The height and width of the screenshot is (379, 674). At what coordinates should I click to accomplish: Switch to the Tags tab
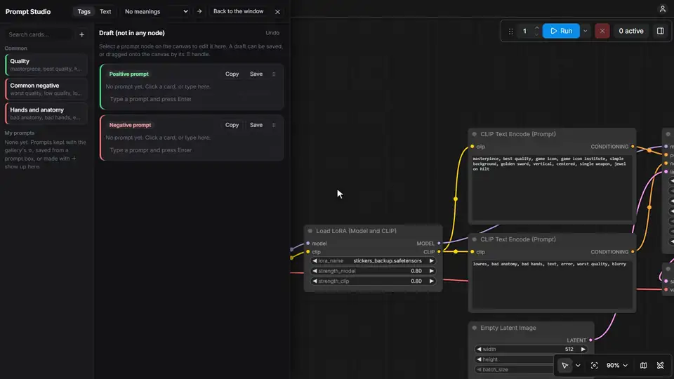84,12
